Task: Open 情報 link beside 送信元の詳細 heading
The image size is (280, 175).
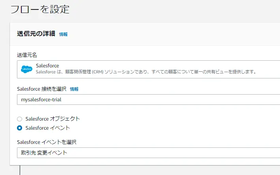Action: pos(64,34)
